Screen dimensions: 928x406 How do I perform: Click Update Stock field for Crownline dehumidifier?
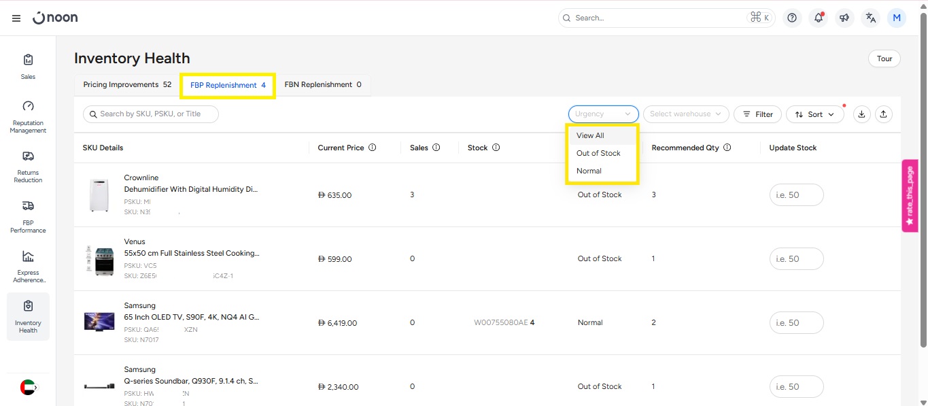click(796, 195)
